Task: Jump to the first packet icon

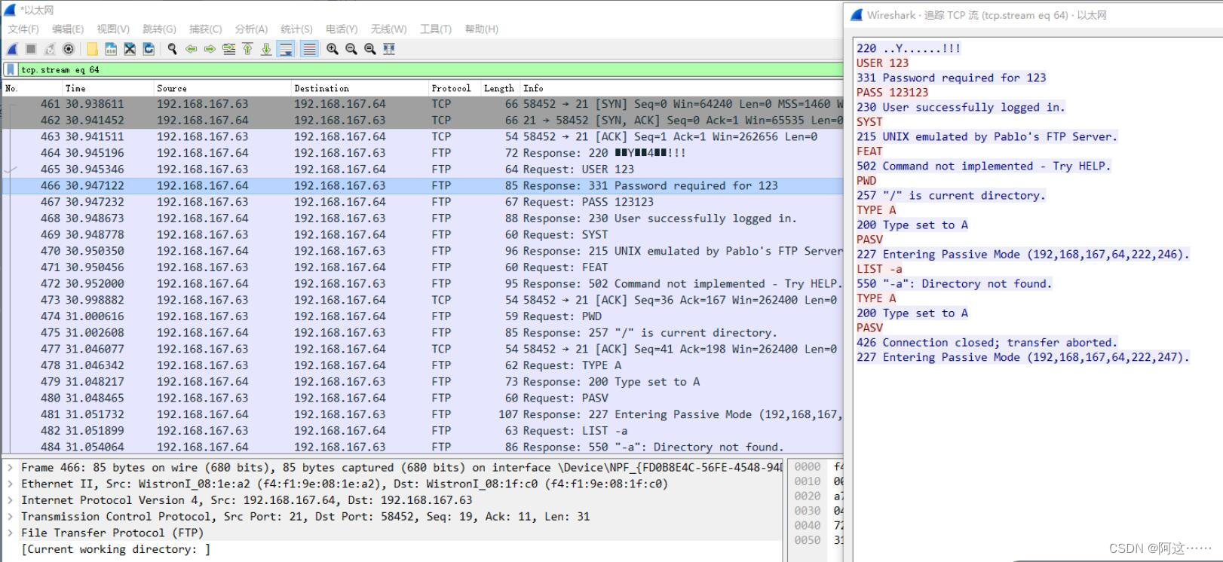Action: [247, 49]
